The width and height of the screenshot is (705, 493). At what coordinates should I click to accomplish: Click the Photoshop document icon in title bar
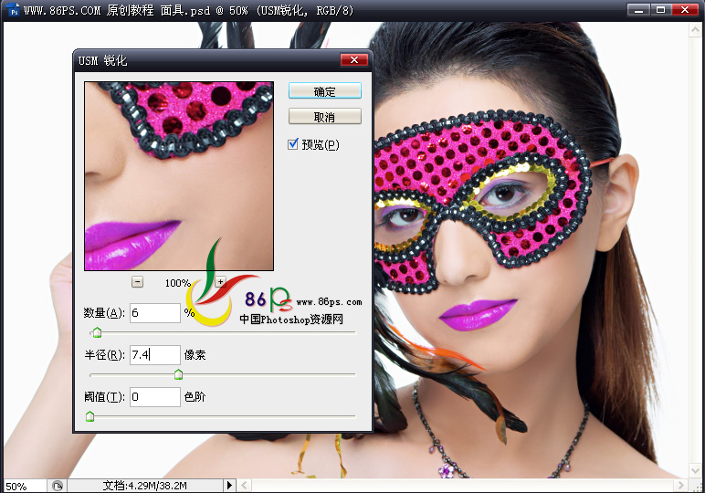point(14,9)
